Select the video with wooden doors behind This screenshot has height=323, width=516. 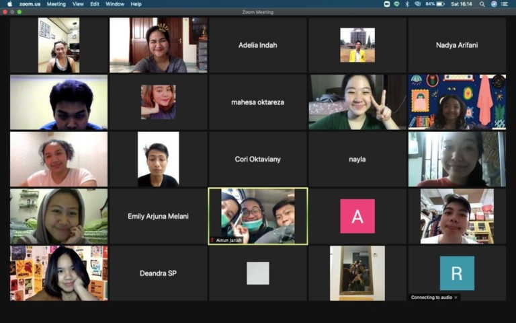pos(159,45)
